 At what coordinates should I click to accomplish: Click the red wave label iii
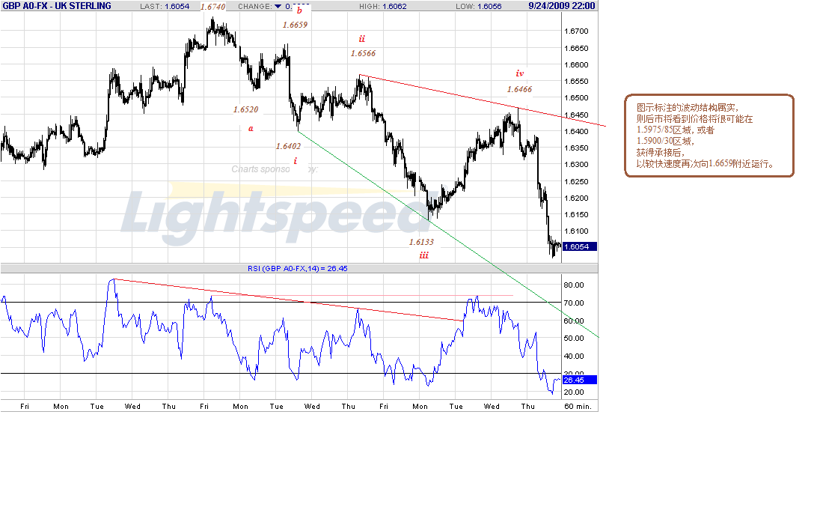coord(424,255)
